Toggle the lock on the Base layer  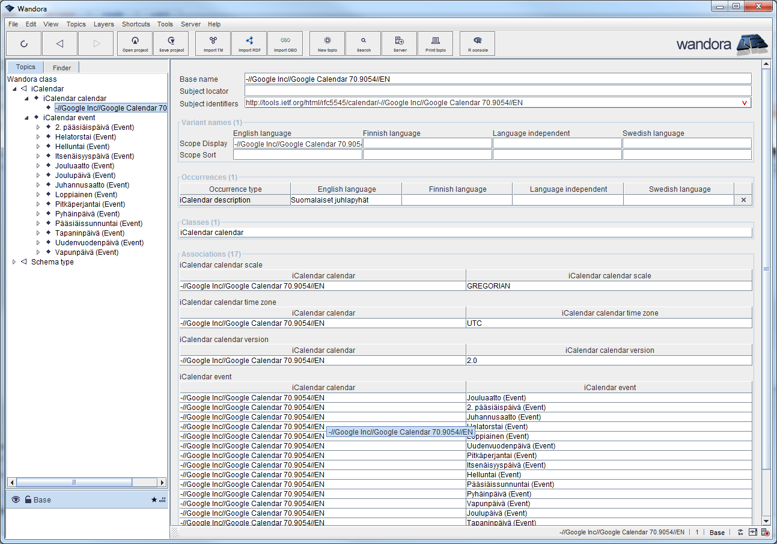[28, 500]
